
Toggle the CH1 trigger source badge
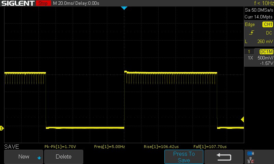point(267,25)
